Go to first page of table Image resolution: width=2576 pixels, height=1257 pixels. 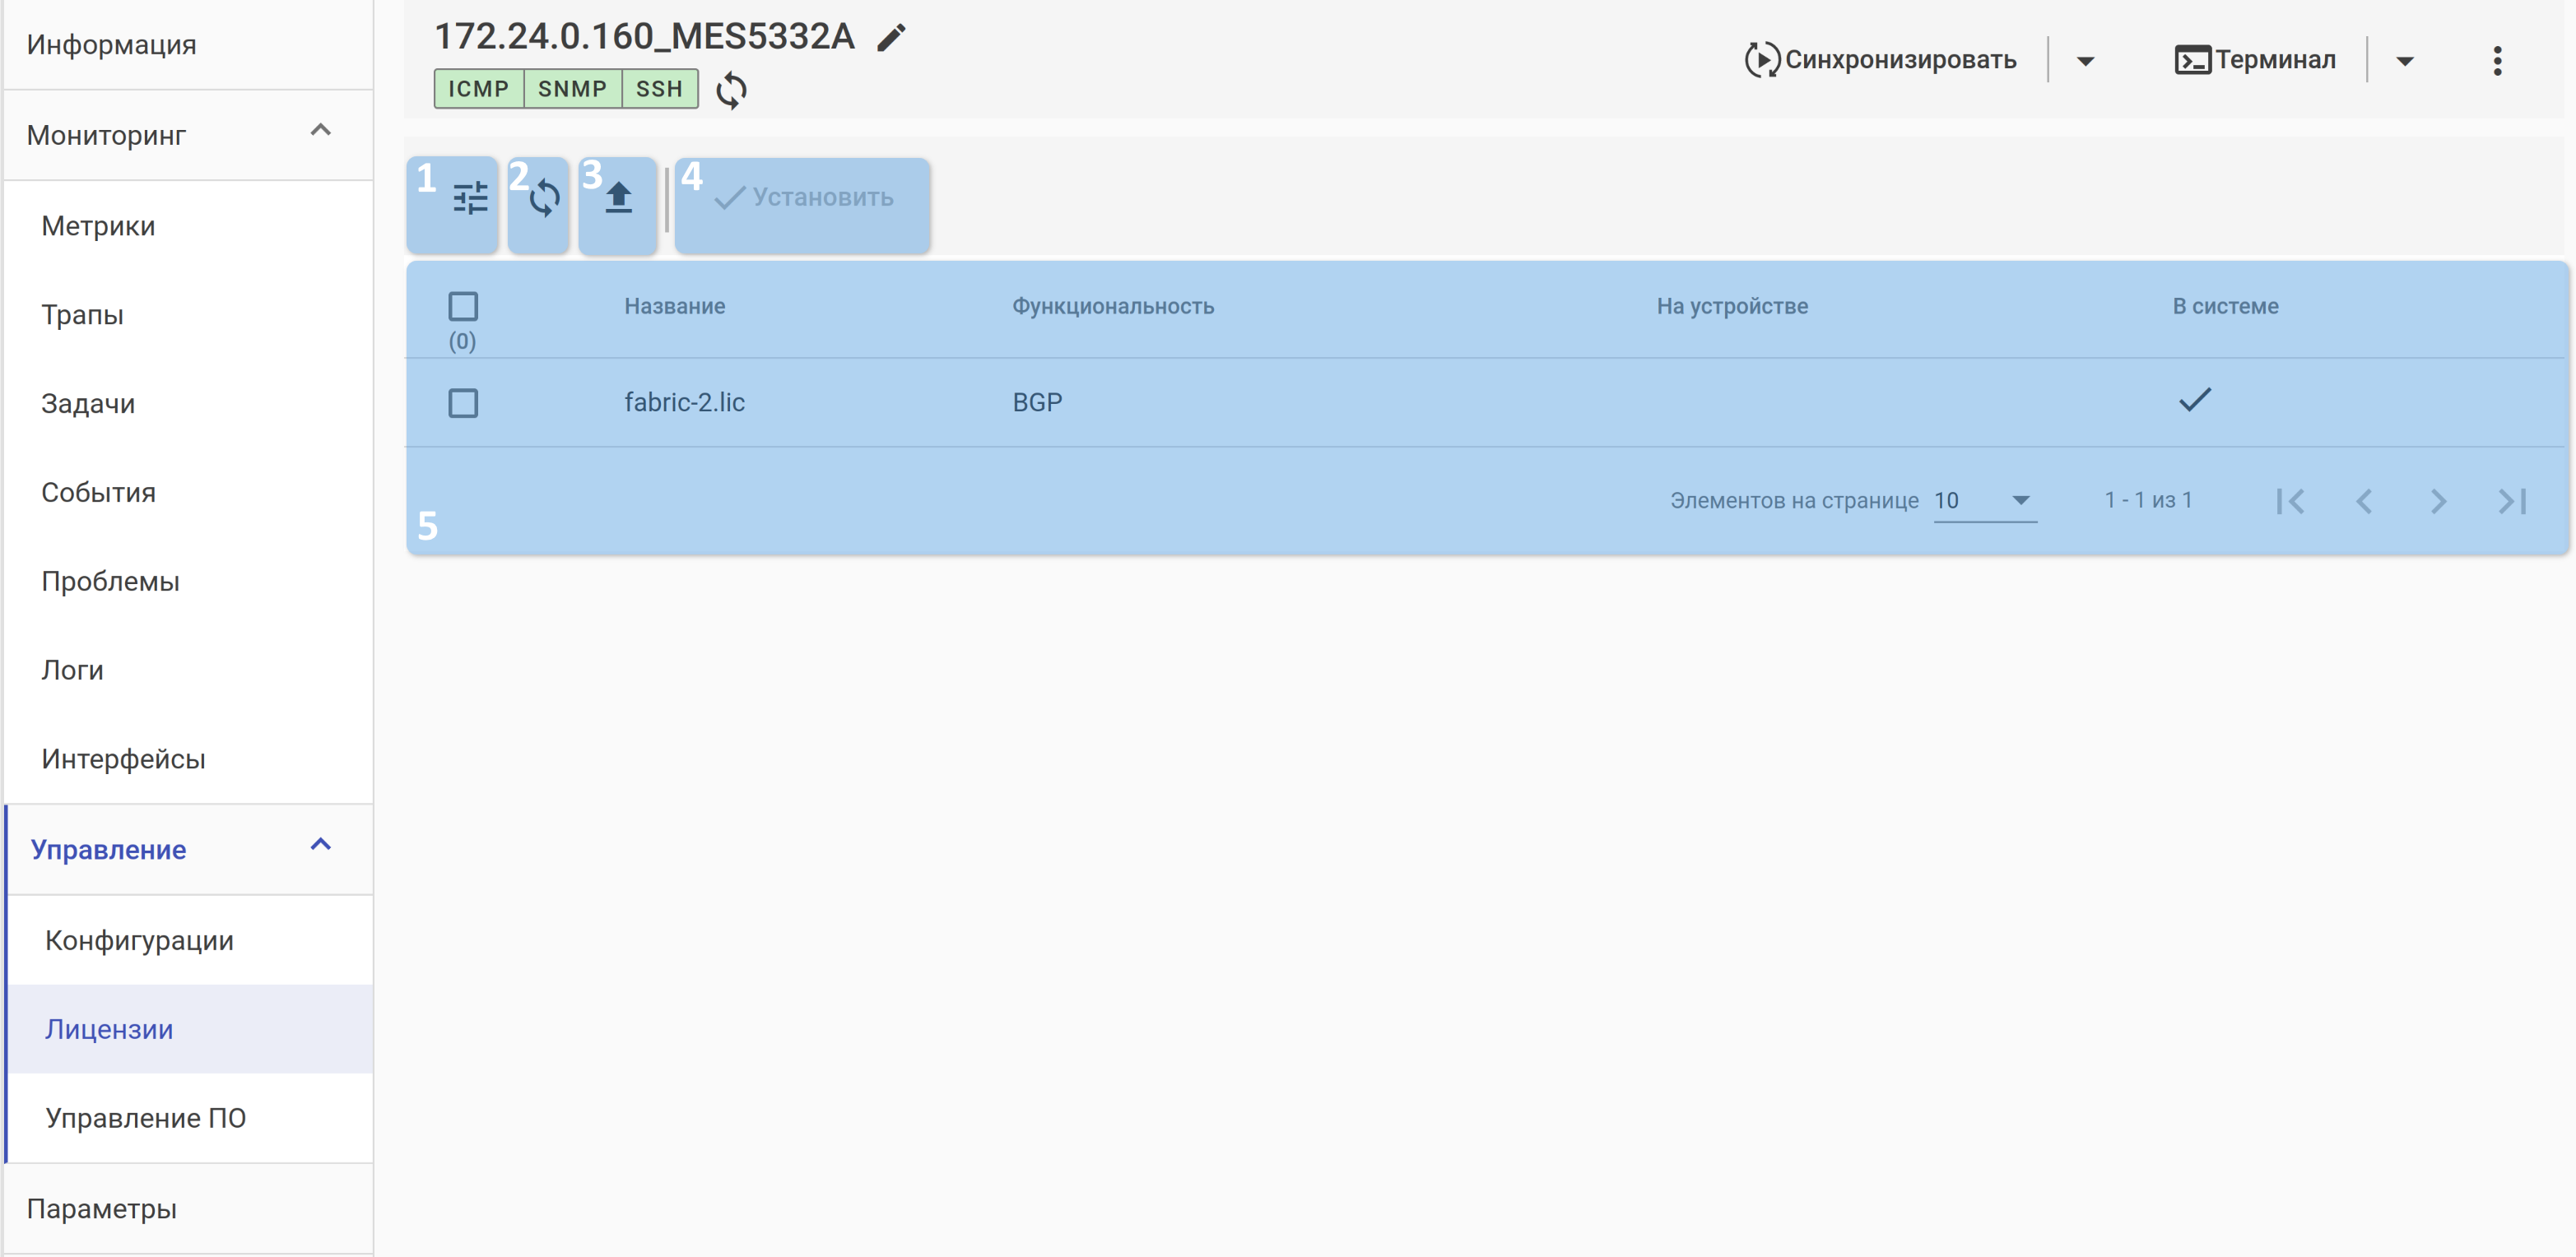[2290, 501]
